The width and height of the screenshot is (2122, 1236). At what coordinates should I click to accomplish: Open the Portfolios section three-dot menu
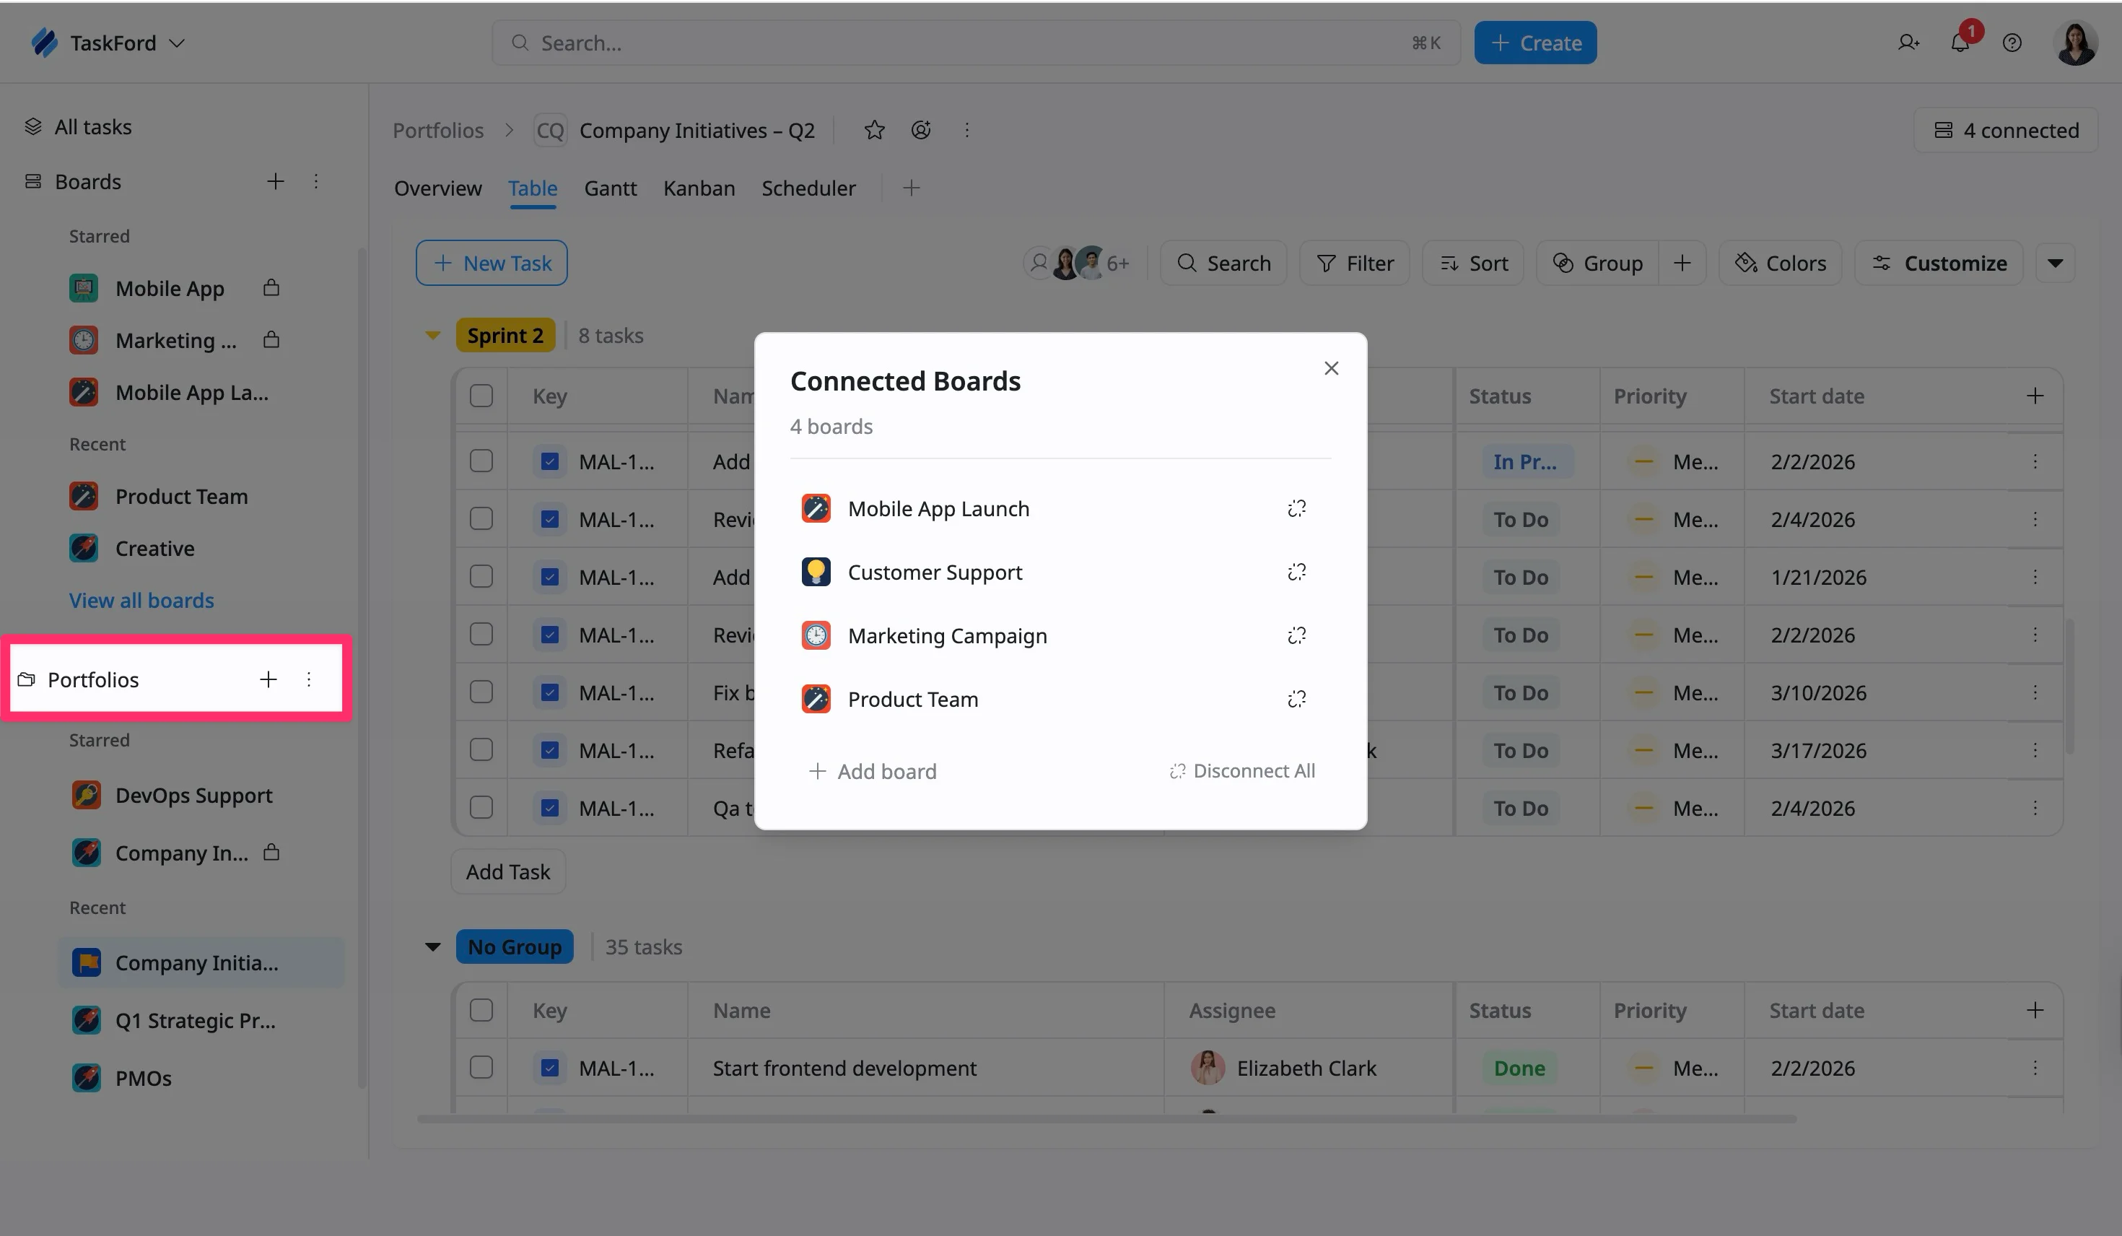309,679
